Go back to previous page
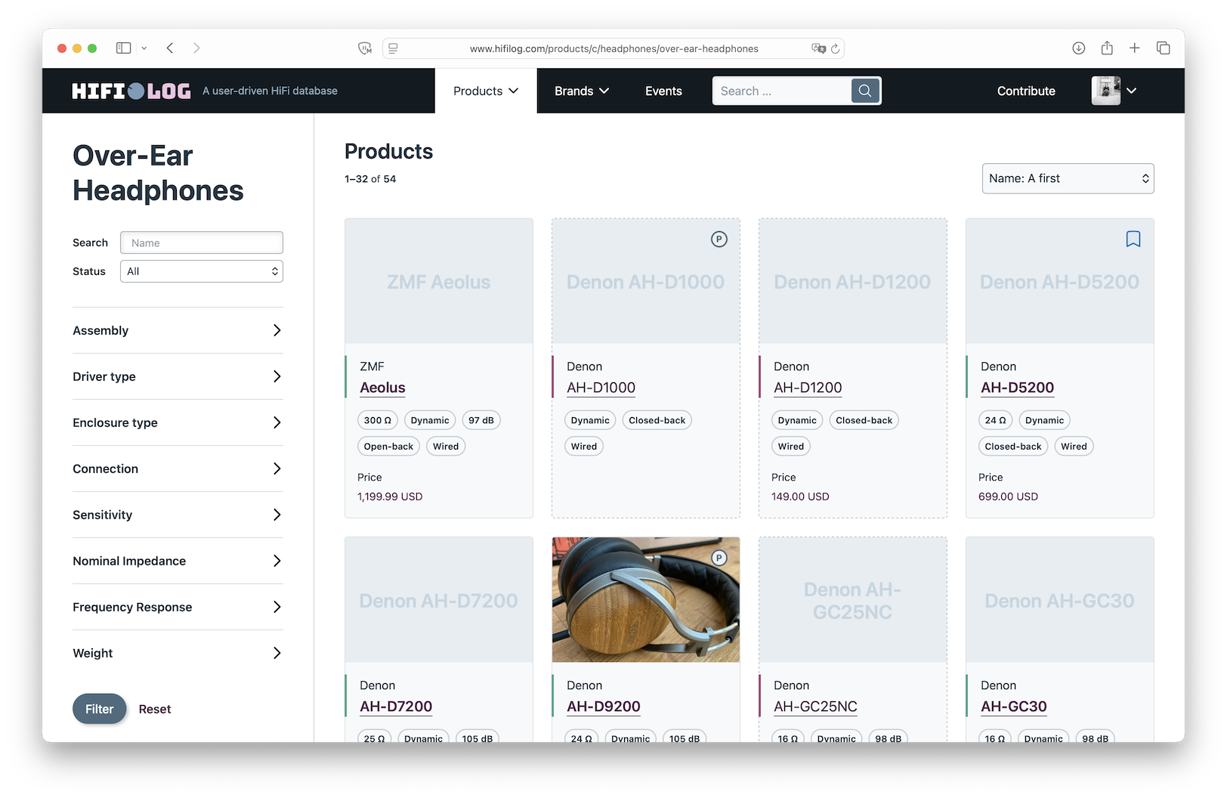Screen dimensions: 1227x798 point(170,48)
